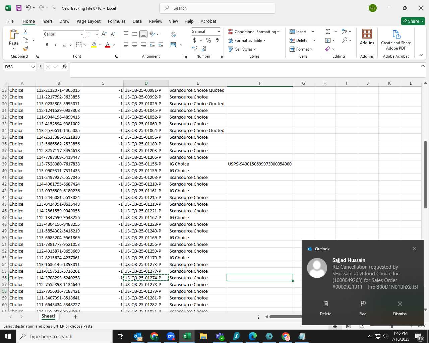Increase font size with the larger A icon
429x343 pixels.
pos(104,34)
